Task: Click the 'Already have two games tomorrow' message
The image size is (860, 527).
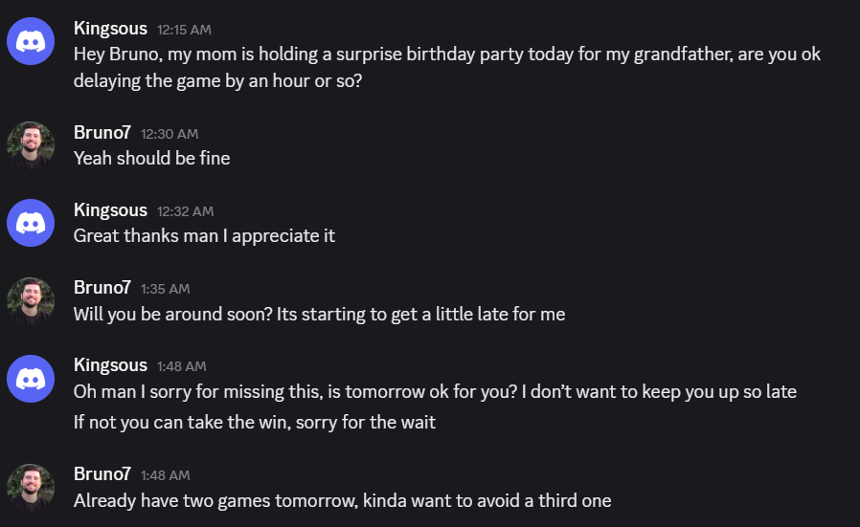Action: 342,500
